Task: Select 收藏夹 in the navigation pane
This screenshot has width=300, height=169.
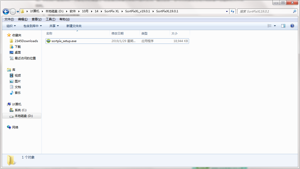Action: pos(17,35)
